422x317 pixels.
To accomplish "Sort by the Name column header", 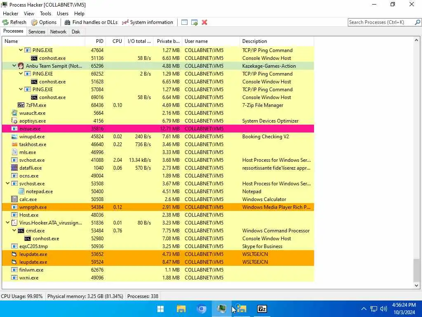I will (43, 41).
